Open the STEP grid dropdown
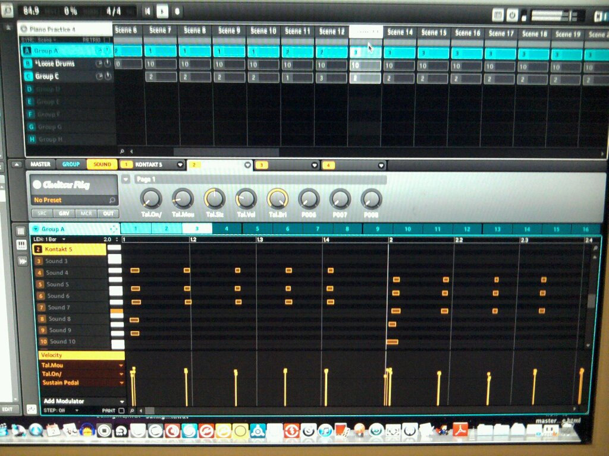The height and width of the screenshot is (456, 609). (77, 410)
